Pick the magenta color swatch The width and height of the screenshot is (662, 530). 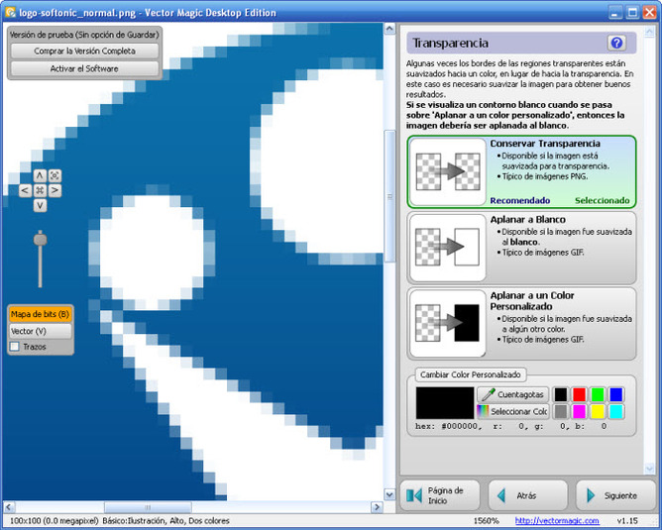[579, 411]
